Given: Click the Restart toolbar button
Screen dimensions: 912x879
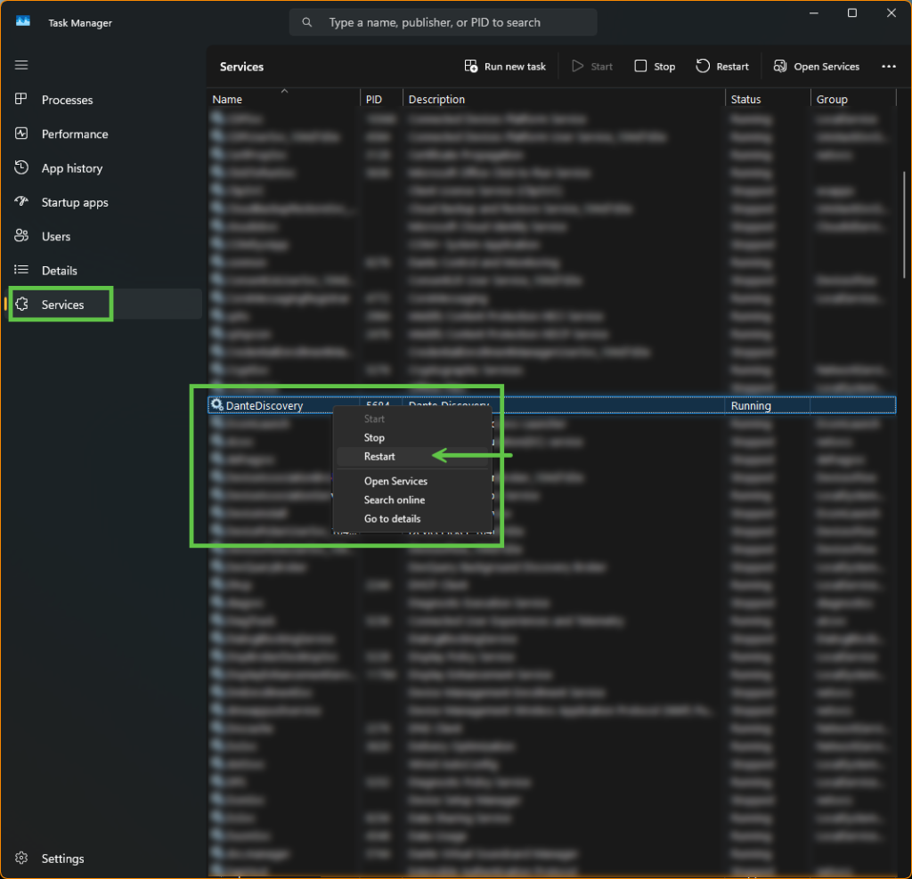Looking at the screenshot, I should point(722,67).
